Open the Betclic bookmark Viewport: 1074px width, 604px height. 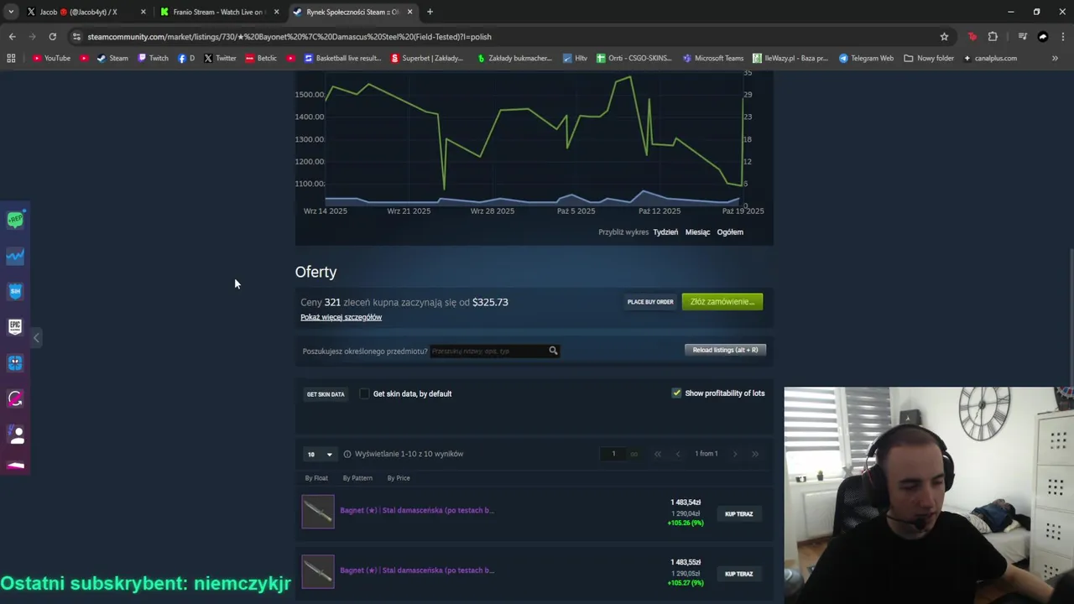pos(261,58)
